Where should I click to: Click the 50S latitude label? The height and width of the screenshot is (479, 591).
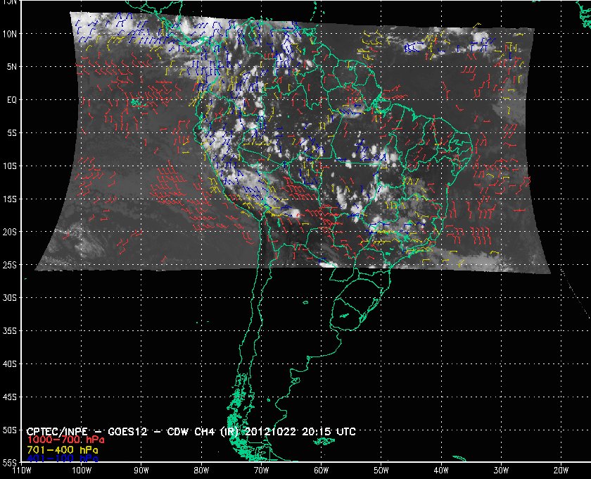pos(10,430)
